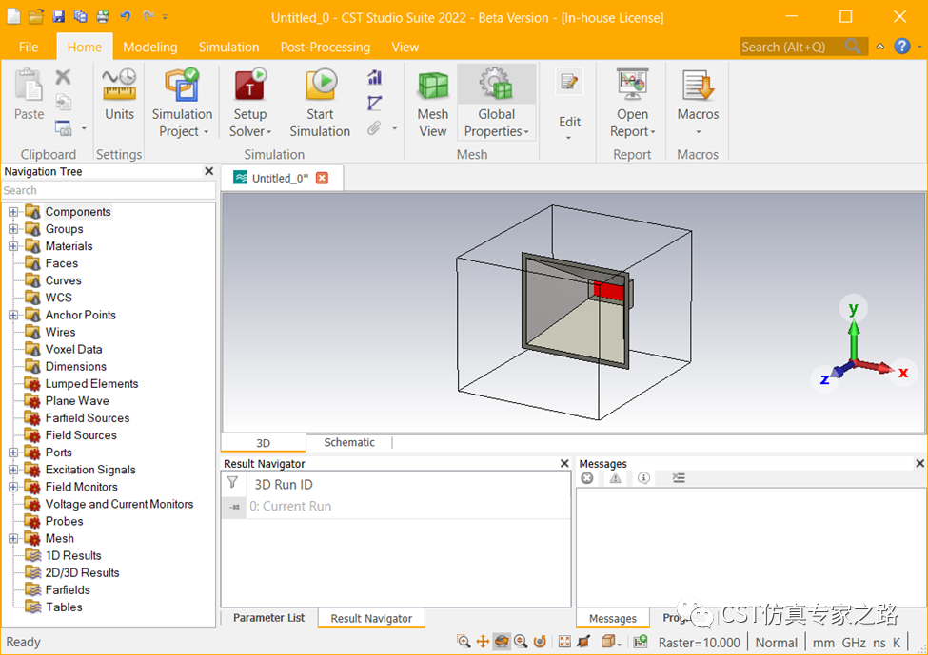
Task: Select the Farfield Sources tree item
Action: [87, 418]
